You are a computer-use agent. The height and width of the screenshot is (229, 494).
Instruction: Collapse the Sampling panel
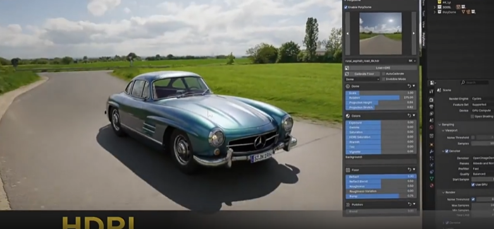440,125
